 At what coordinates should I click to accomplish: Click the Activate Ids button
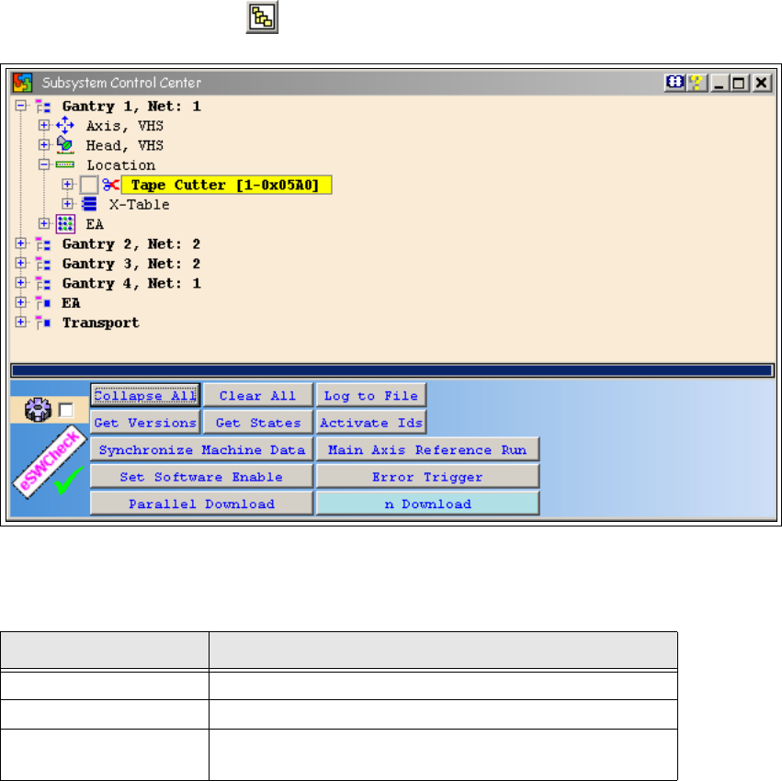click(x=371, y=423)
